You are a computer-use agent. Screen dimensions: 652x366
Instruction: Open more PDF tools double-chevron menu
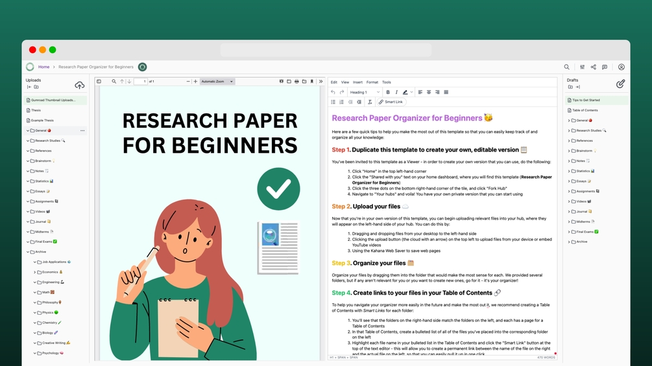click(x=320, y=82)
